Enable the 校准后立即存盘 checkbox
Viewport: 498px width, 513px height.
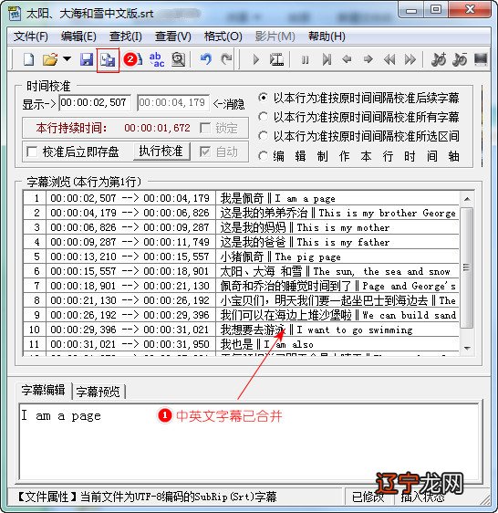[x=32, y=152]
